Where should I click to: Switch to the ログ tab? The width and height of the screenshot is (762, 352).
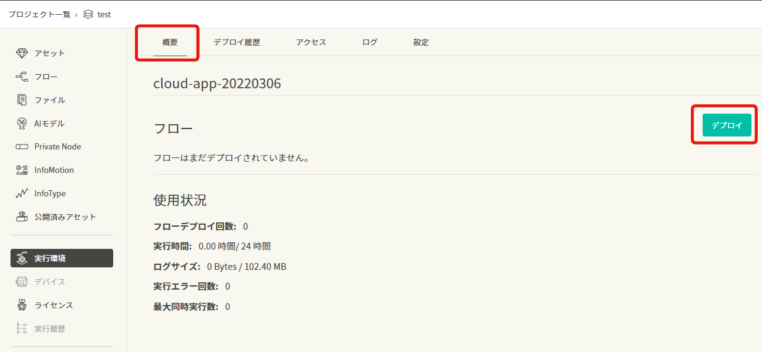tap(370, 43)
